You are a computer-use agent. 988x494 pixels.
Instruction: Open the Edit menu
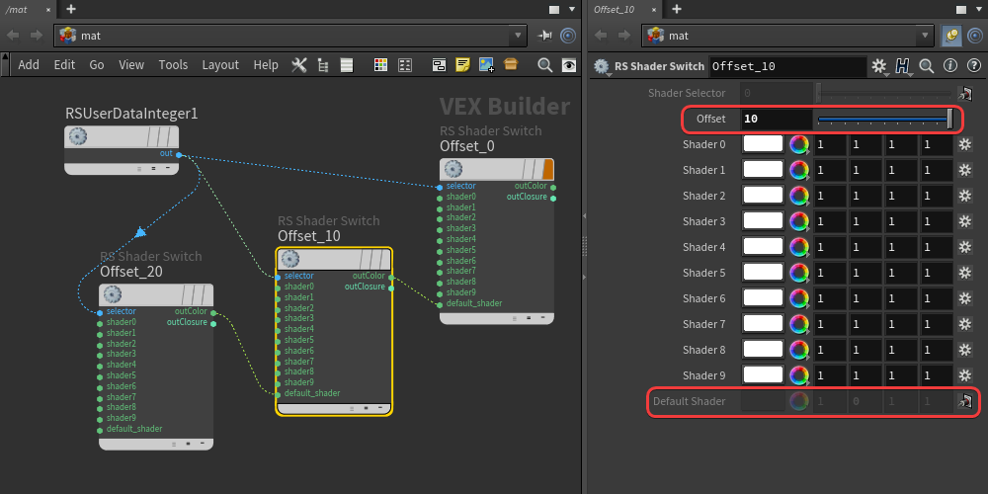64,65
